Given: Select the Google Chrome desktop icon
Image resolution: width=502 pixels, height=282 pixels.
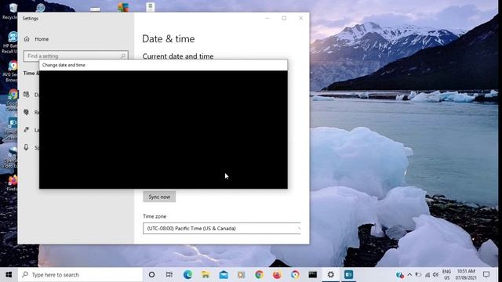Looking at the screenshot, I should pyautogui.click(x=12, y=100).
